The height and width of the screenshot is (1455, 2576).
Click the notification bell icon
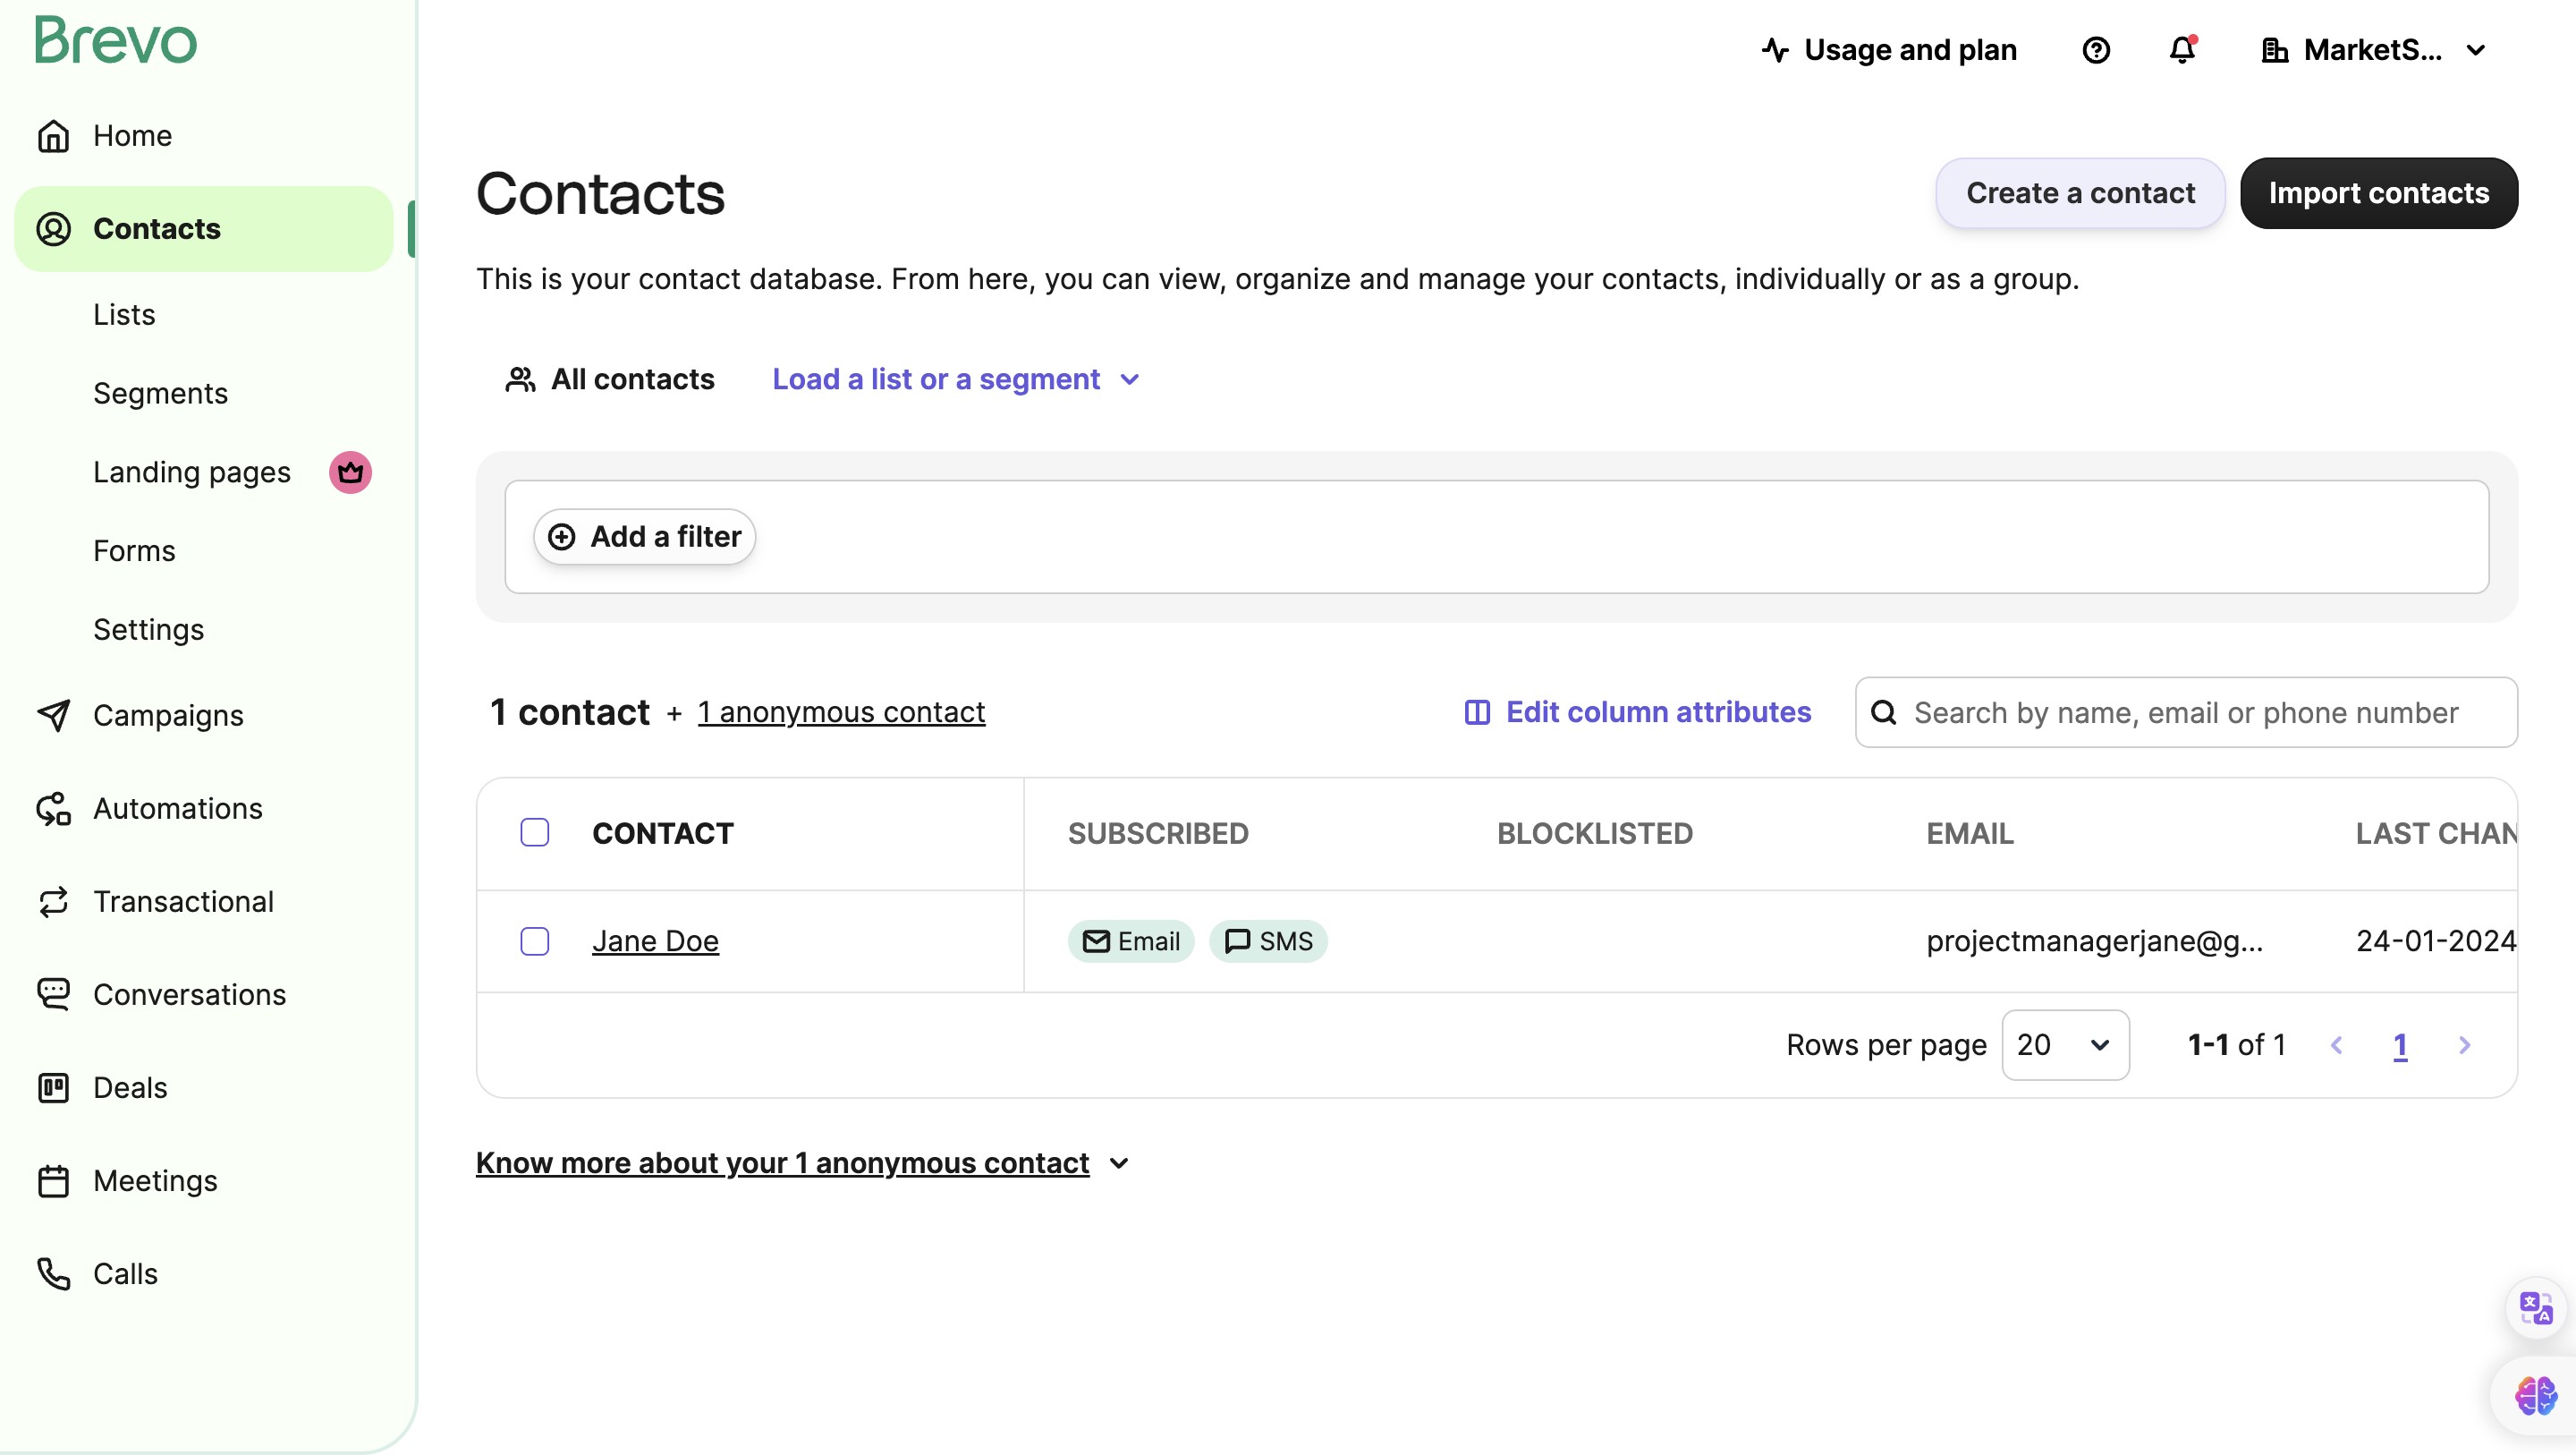tap(2181, 50)
